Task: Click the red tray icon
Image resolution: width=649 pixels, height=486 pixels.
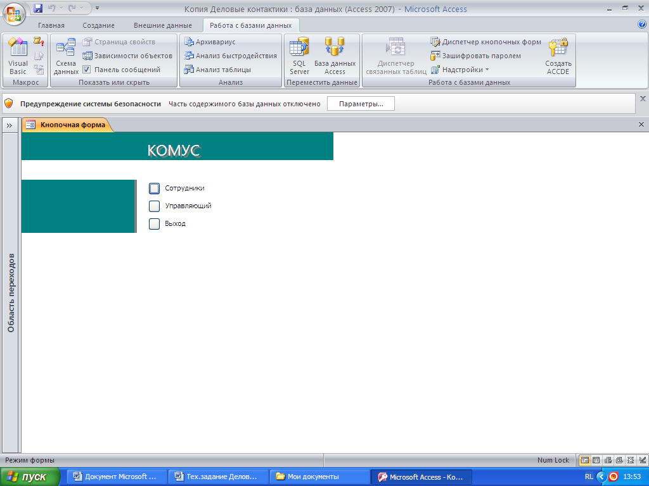Action: 614,477
